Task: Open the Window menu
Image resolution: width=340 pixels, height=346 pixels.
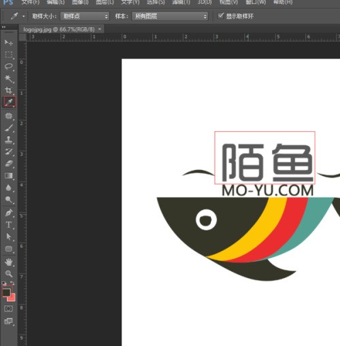Action: (256, 2)
